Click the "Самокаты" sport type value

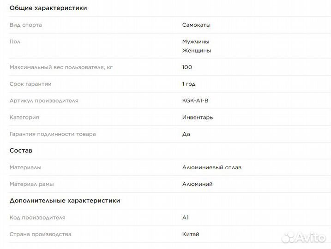(x=196, y=25)
